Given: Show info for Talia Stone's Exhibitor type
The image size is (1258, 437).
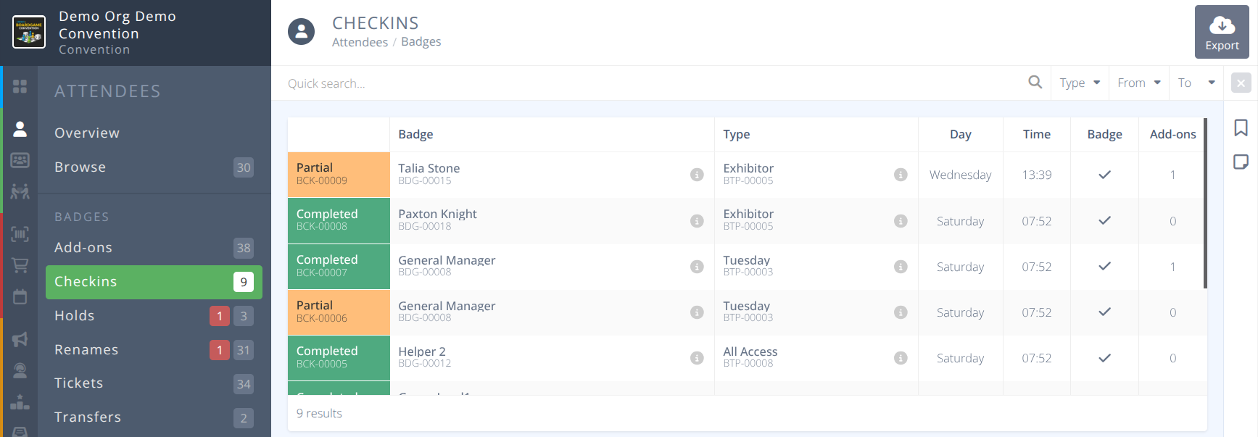Looking at the screenshot, I should tap(901, 175).
